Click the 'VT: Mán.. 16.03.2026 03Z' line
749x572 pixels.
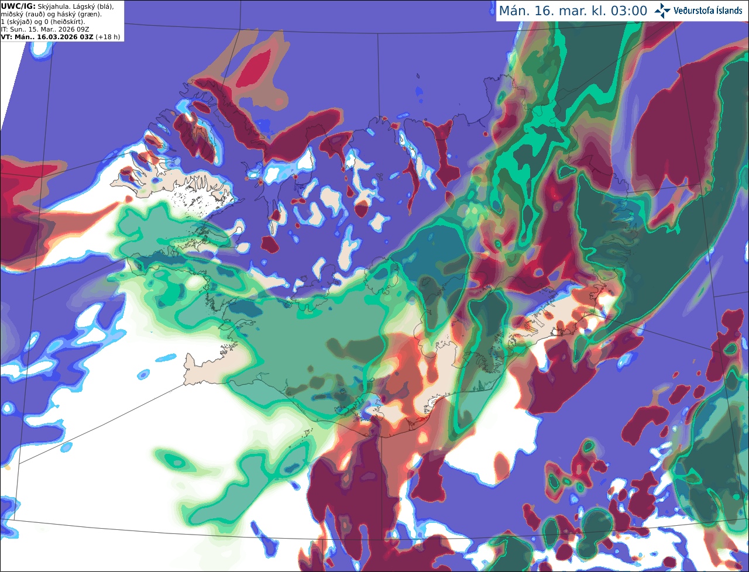(47, 37)
